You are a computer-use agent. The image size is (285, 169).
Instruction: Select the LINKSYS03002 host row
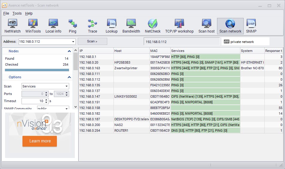pos(181,96)
